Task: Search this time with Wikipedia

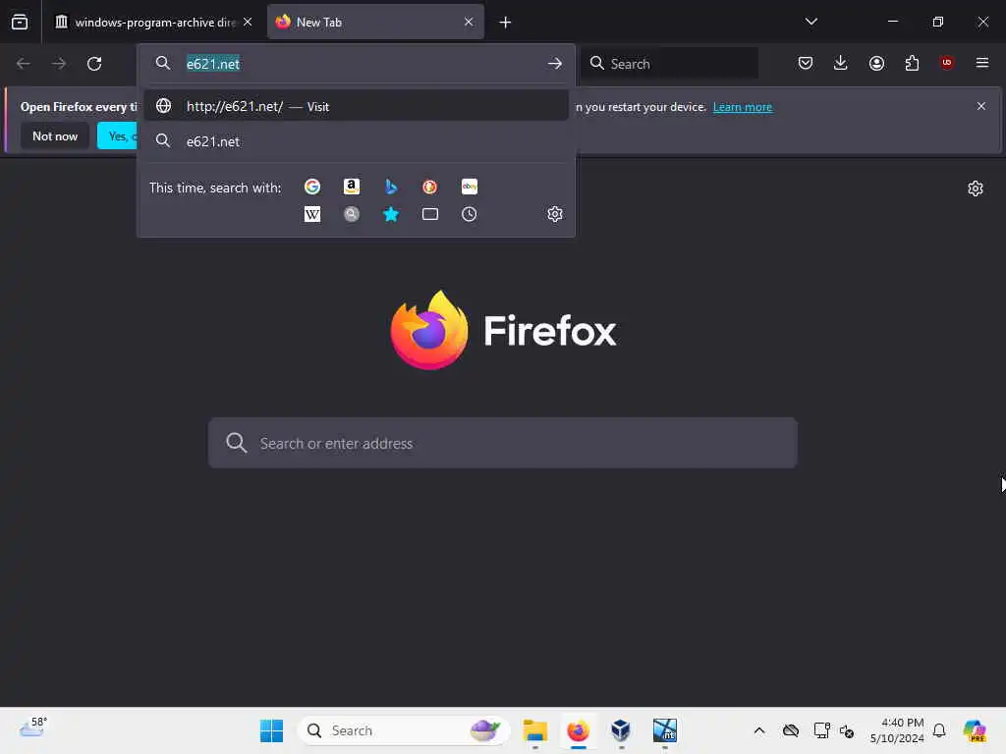Action: pyautogui.click(x=312, y=214)
